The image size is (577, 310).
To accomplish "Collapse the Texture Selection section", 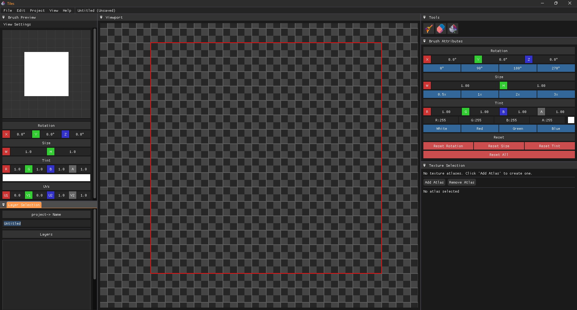I will tap(425, 165).
